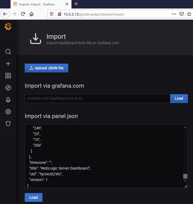The width and height of the screenshot is (193, 204).
Task: Click the "title": "WebLogic Server Dashboard" line
Action: click(60, 168)
